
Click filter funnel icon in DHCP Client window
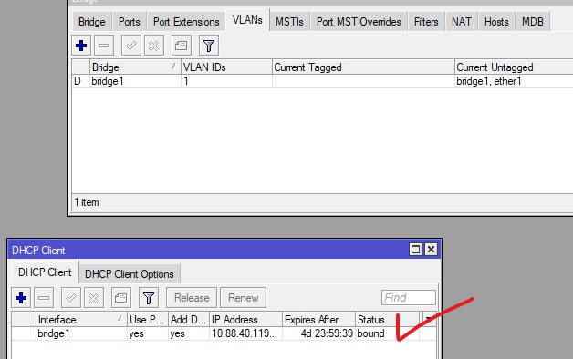(149, 298)
